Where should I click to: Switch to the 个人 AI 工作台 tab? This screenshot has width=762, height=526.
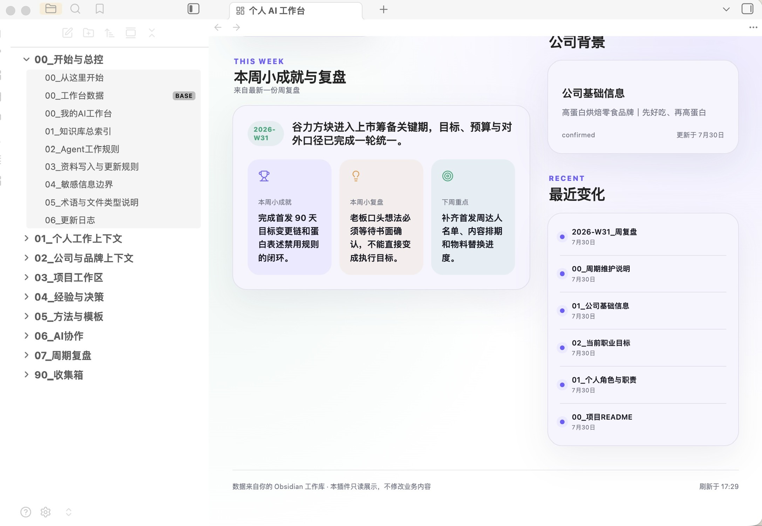point(296,11)
